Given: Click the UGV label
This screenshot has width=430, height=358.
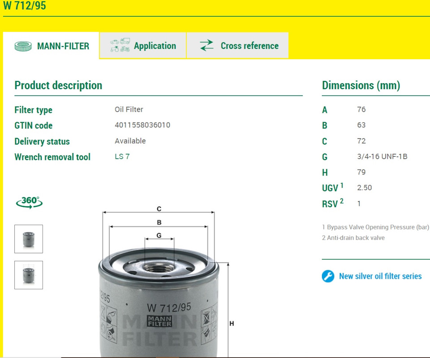Looking at the screenshot, I should [333, 188].
